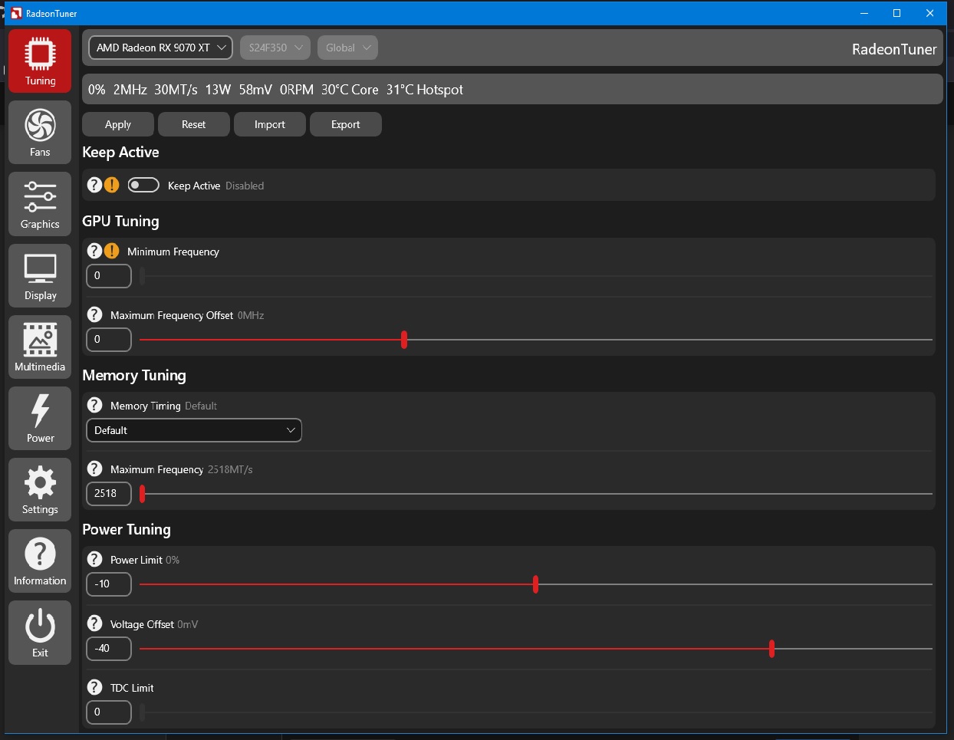Minimize the RadeonTuner window
Viewport: 954px width, 740px height.
[864, 13]
